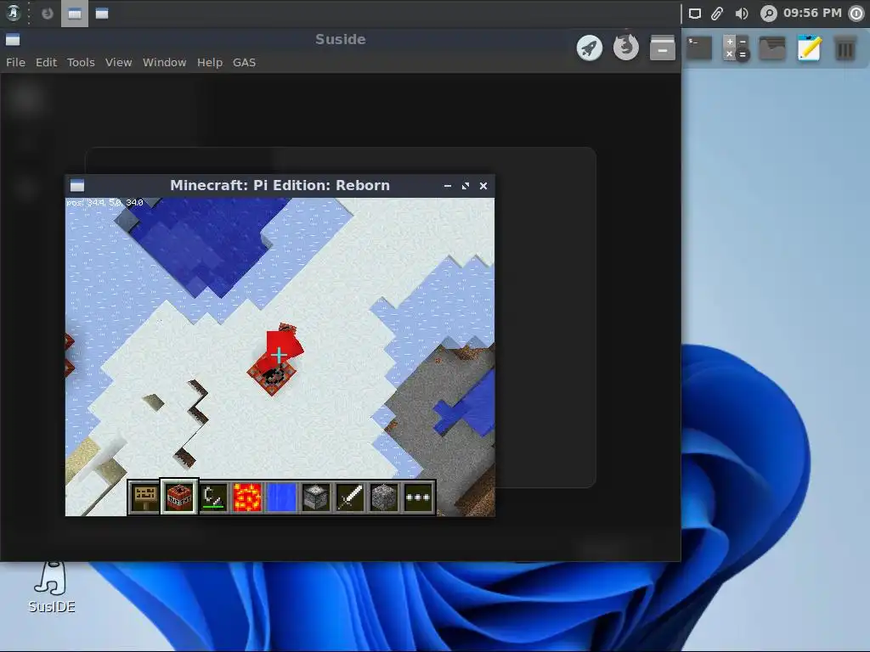Close the Minecraft: Pi Edition window
Viewport: 870px width, 652px height.
point(483,186)
